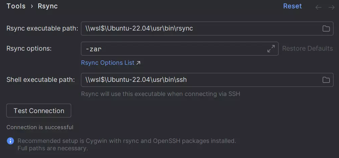Open folder browser for Shell executable path
The height and width of the screenshot is (158, 339).
pos(326,80)
